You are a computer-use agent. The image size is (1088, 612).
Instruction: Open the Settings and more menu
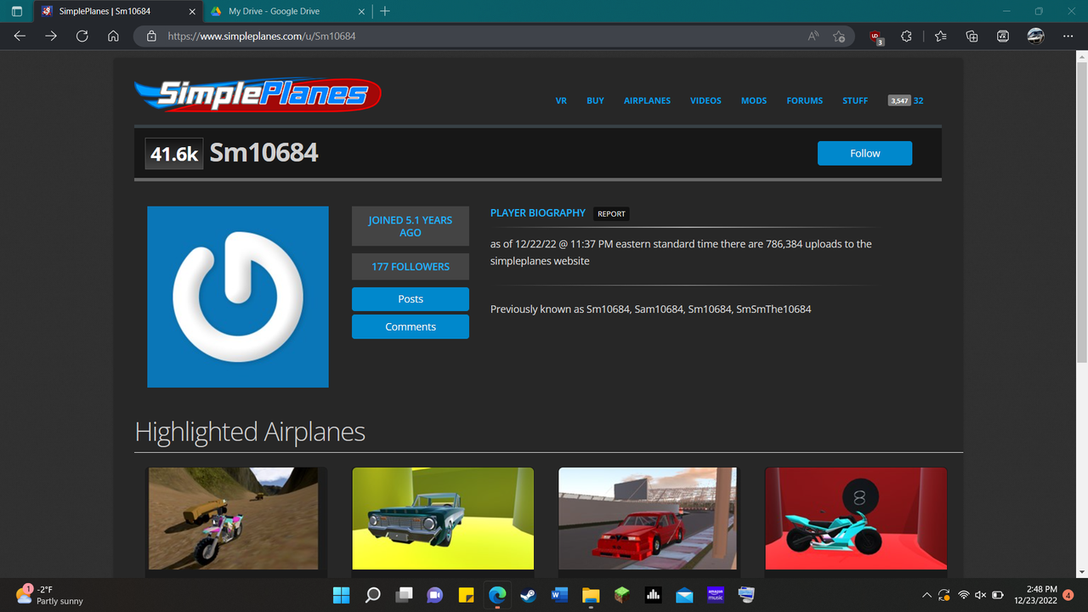1068,37
